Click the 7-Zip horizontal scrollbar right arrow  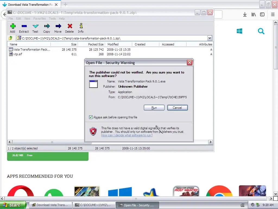210,142
